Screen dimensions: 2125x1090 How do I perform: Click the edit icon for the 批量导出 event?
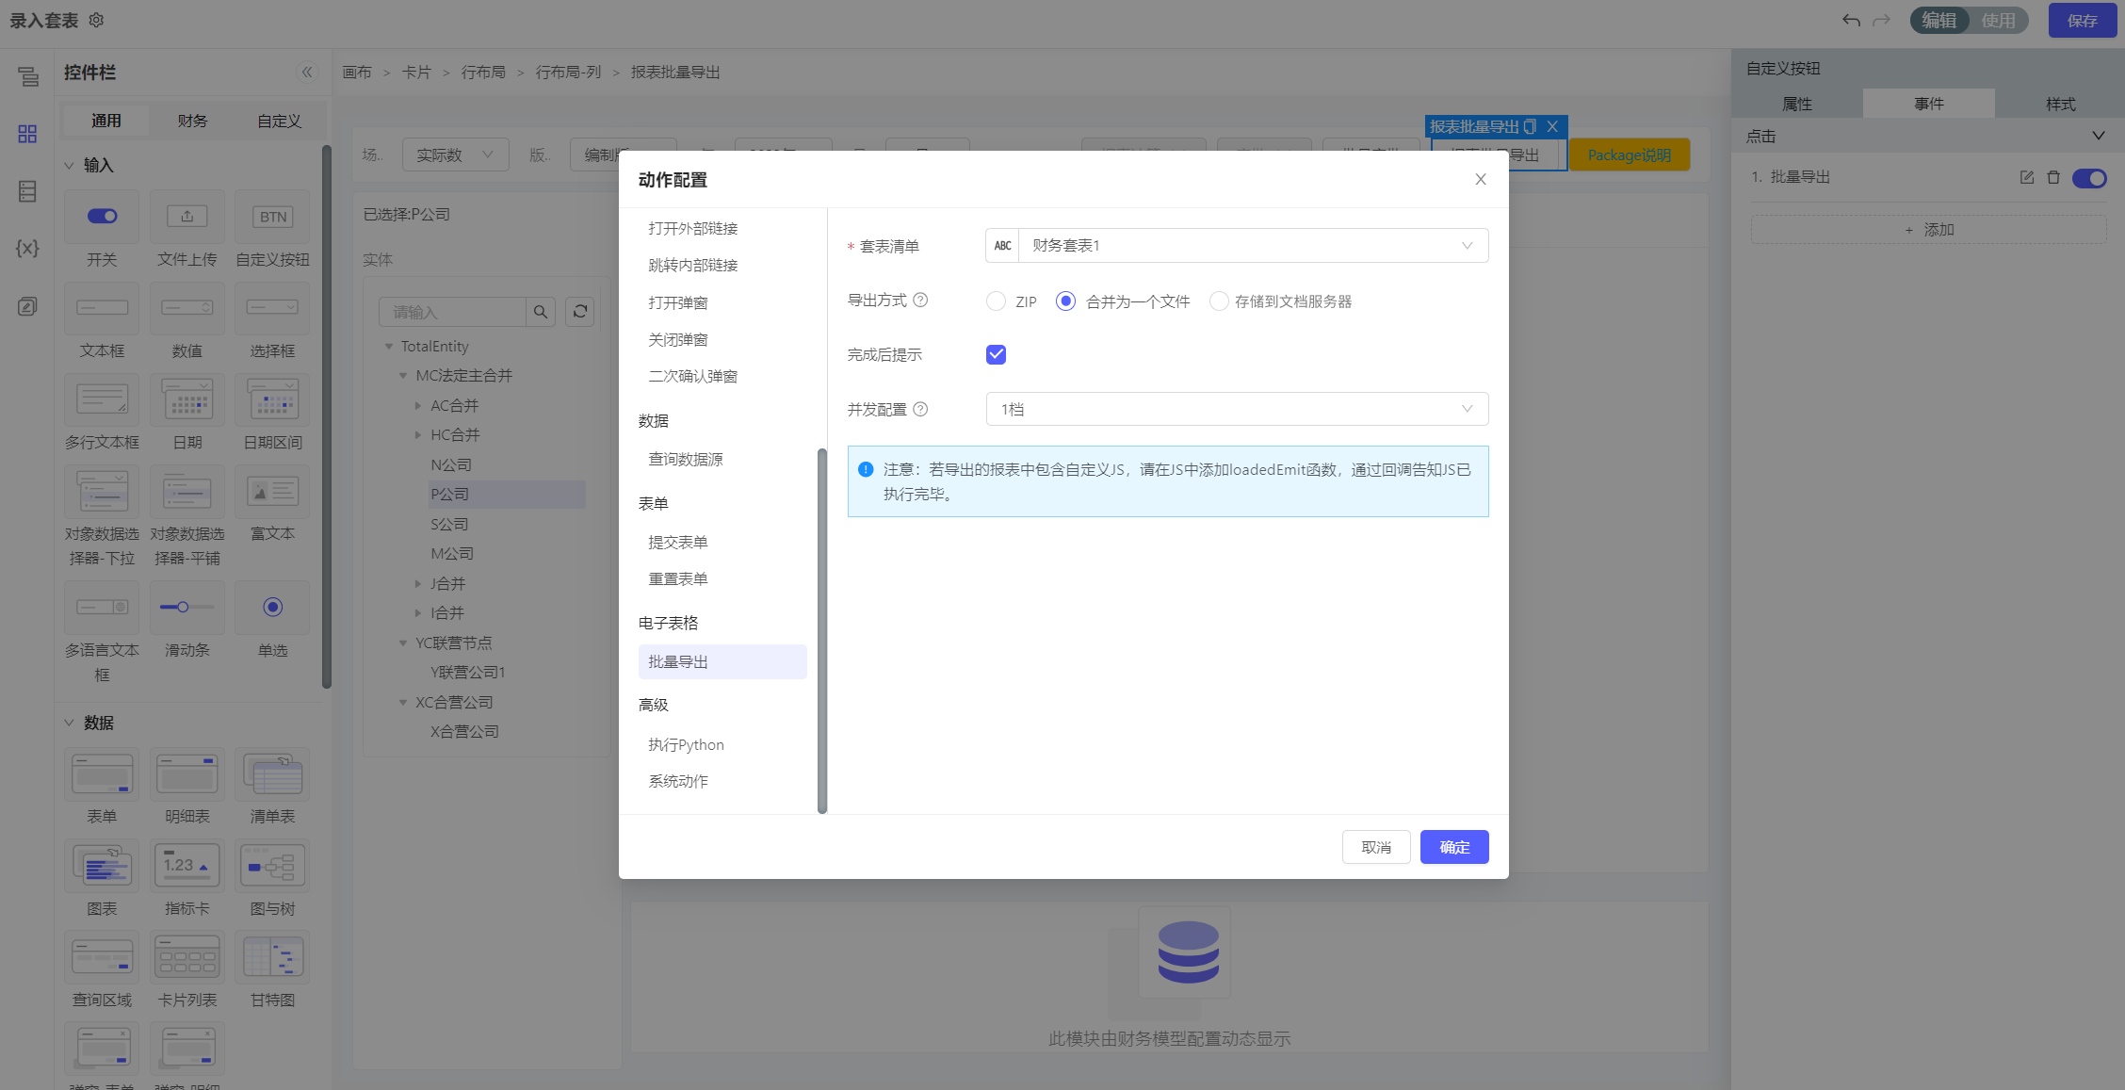(x=2027, y=177)
